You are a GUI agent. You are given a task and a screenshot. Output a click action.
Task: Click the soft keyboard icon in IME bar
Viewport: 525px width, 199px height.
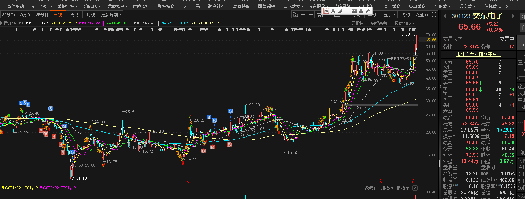(354, 11)
